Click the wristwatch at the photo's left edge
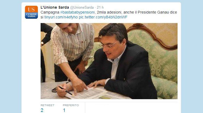The width and height of the screenshot is (203, 113). (42, 44)
